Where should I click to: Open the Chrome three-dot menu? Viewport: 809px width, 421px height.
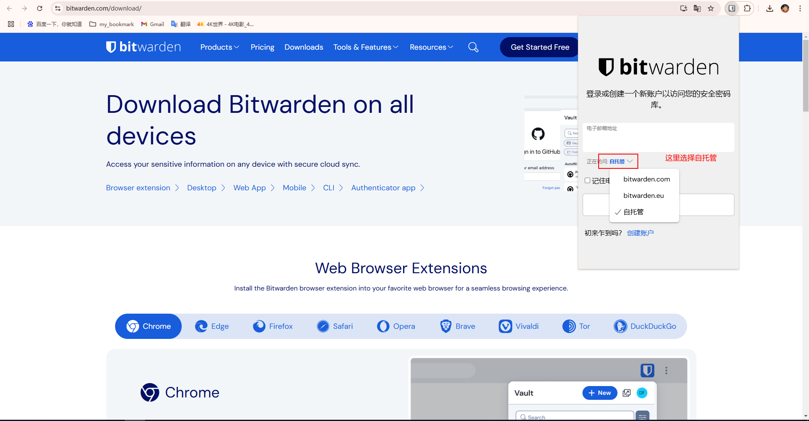tap(800, 8)
